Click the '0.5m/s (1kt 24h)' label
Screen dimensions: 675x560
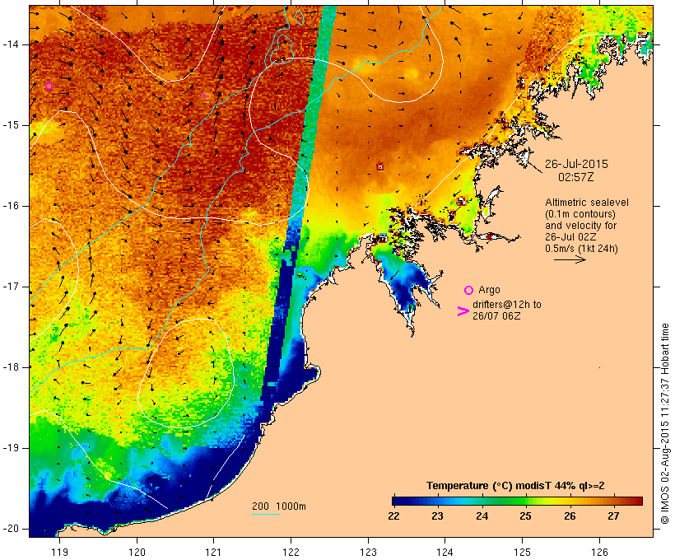[x=581, y=249]
